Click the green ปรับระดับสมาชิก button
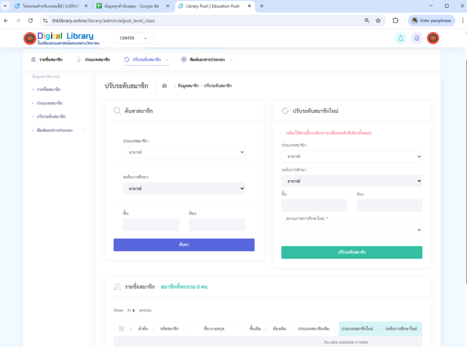Image resolution: width=467 pixels, height=347 pixels. point(352,252)
